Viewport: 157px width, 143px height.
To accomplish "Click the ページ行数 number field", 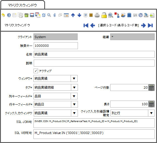I will (x=129, y=87).
